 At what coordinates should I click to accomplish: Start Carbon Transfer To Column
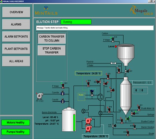[52, 39]
